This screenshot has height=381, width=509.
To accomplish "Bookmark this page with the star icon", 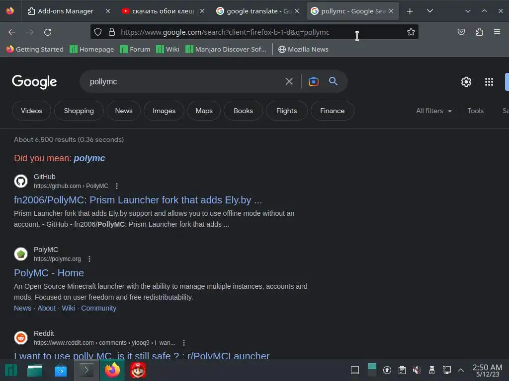I will pyautogui.click(x=411, y=32).
